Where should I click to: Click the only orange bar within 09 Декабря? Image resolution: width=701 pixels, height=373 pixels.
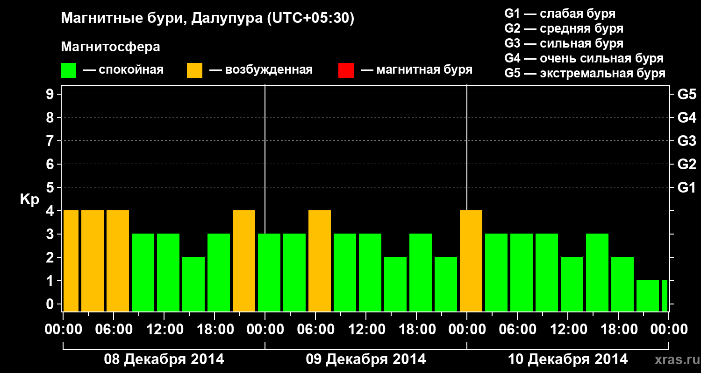pos(320,261)
